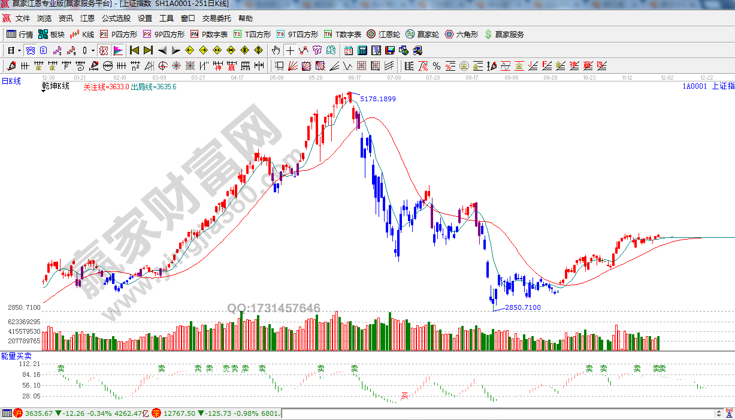The width and height of the screenshot is (735, 420).
Task: Open the 江恩轮 Gann wheel
Action: point(383,34)
